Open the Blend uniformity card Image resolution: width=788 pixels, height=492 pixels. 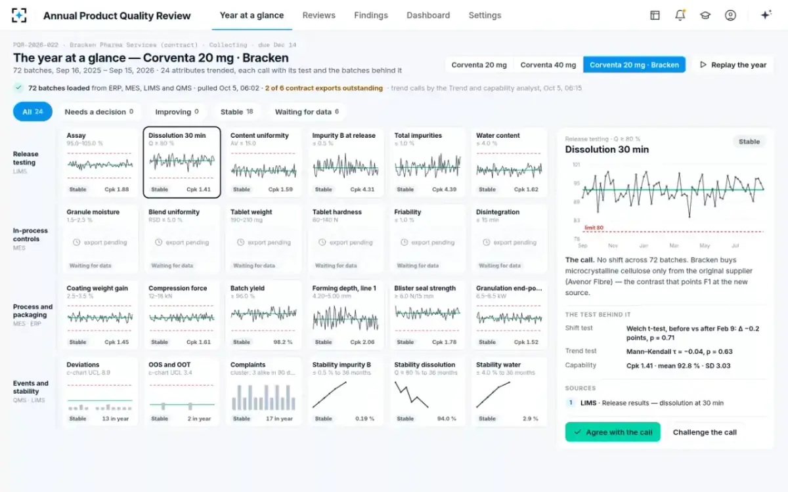(x=182, y=239)
